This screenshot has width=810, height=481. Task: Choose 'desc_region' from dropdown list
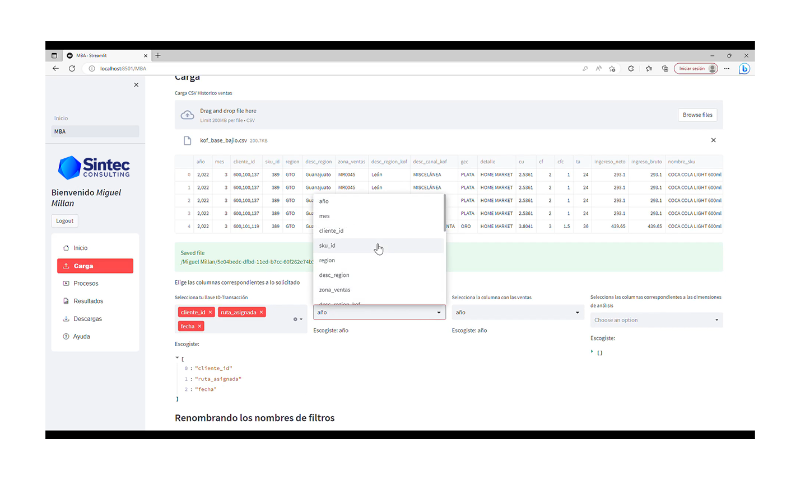tap(379, 275)
